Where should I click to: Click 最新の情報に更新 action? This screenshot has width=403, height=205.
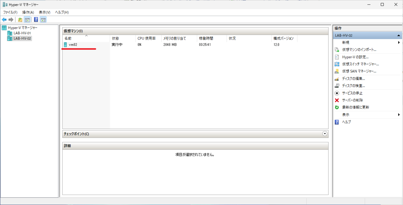(x=355, y=108)
